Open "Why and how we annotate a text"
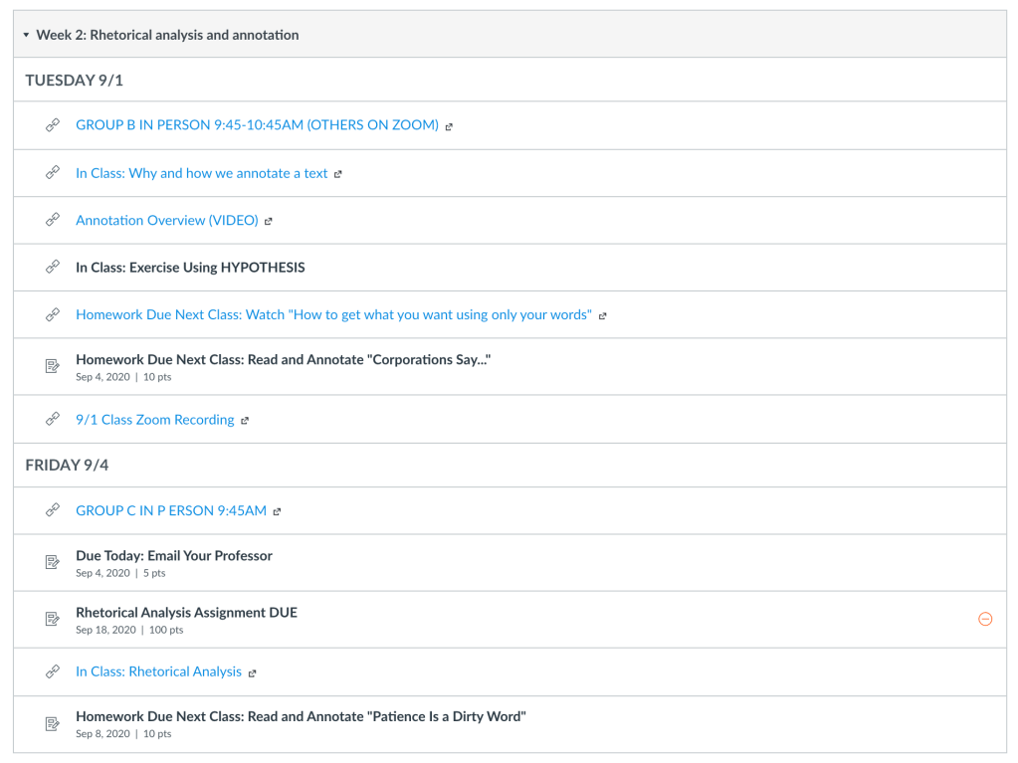Viewport: 1018px width, 763px height. pos(201,173)
